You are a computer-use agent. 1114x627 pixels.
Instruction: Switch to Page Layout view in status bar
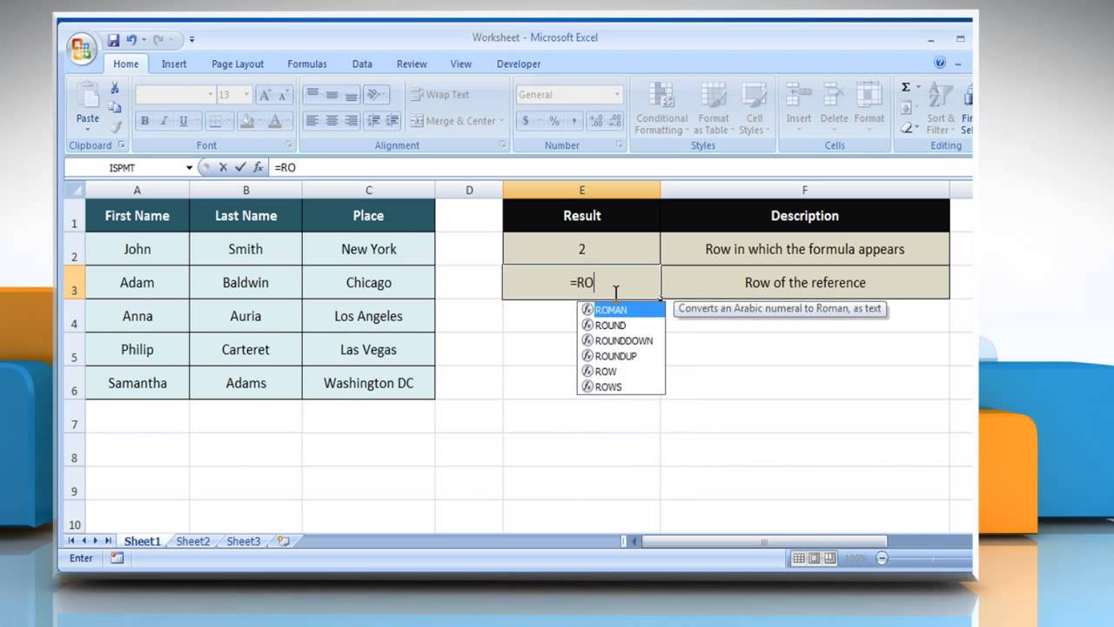[815, 558]
